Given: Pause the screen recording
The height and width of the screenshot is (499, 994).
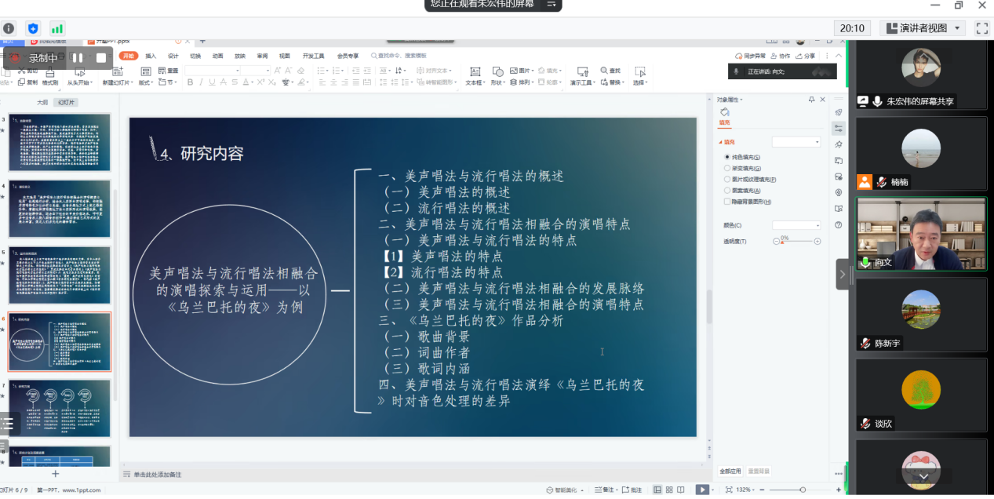Looking at the screenshot, I should [77, 58].
